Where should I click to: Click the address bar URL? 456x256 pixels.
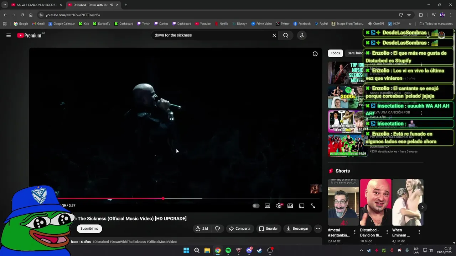[73, 15]
